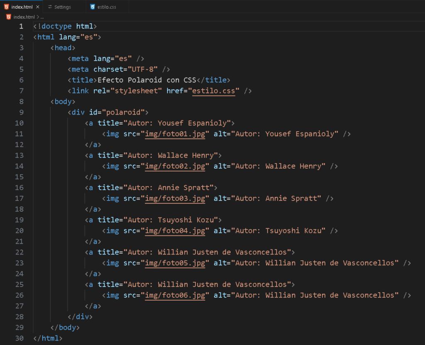The width and height of the screenshot is (425, 345).
Task: Click the img/foto02.jpg source path
Action: pyautogui.click(x=175, y=166)
